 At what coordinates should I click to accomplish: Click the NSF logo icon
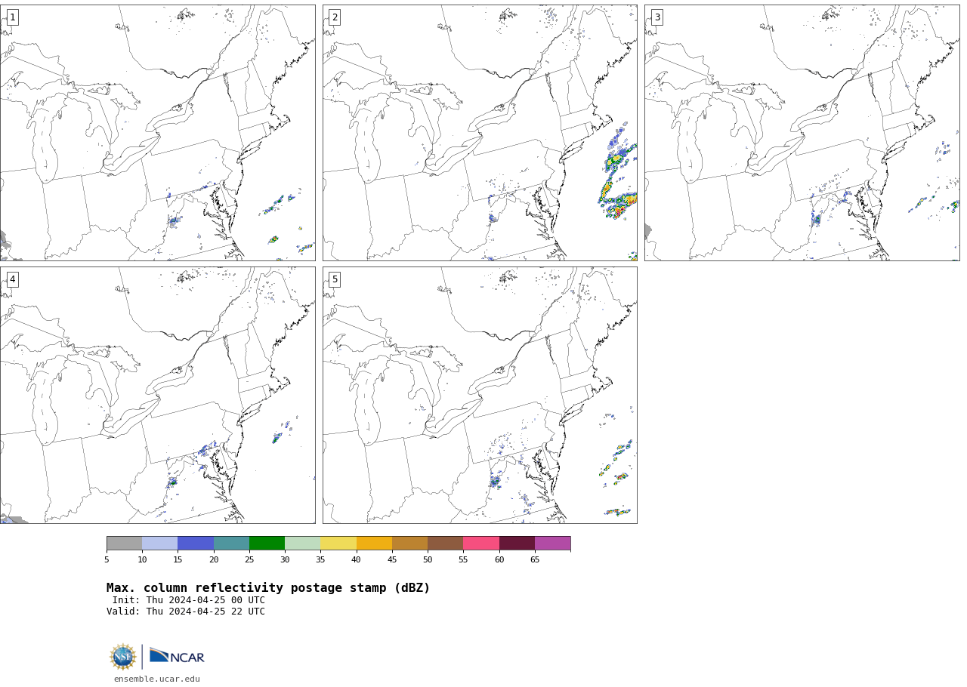click(x=123, y=657)
